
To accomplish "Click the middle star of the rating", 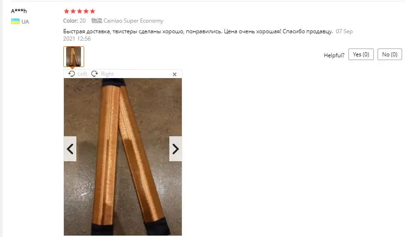I will point(80,11).
